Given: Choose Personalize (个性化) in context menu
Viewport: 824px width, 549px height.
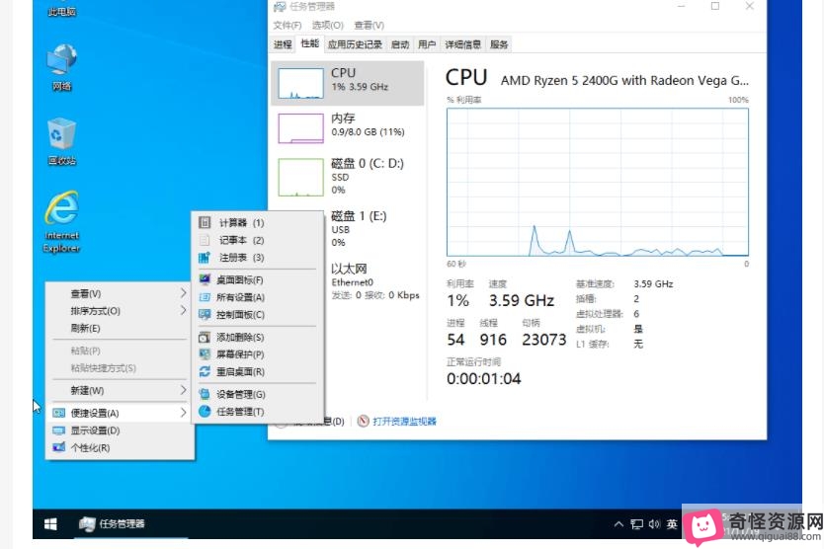Looking at the screenshot, I should coord(120,447).
